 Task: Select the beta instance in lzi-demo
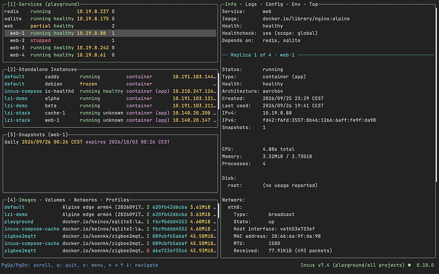(110, 106)
